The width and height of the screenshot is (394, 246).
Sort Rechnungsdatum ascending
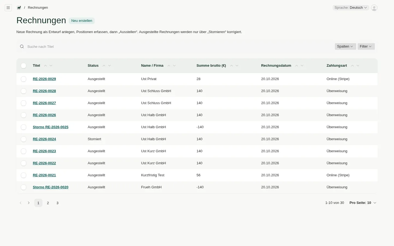pyautogui.click(x=297, y=66)
